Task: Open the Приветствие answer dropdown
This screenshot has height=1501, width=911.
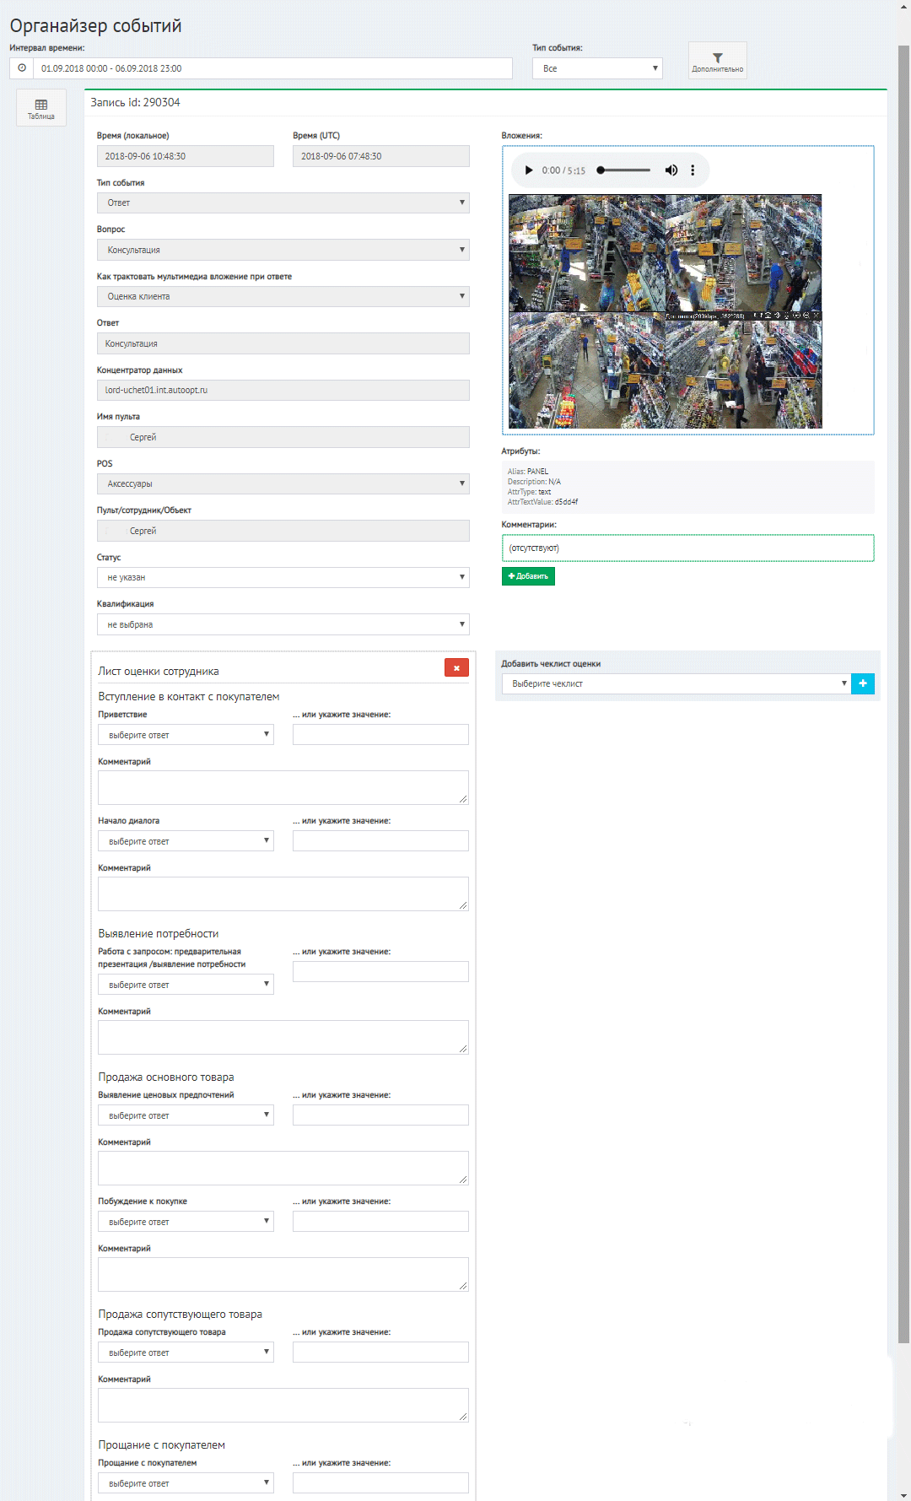Action: coord(186,735)
